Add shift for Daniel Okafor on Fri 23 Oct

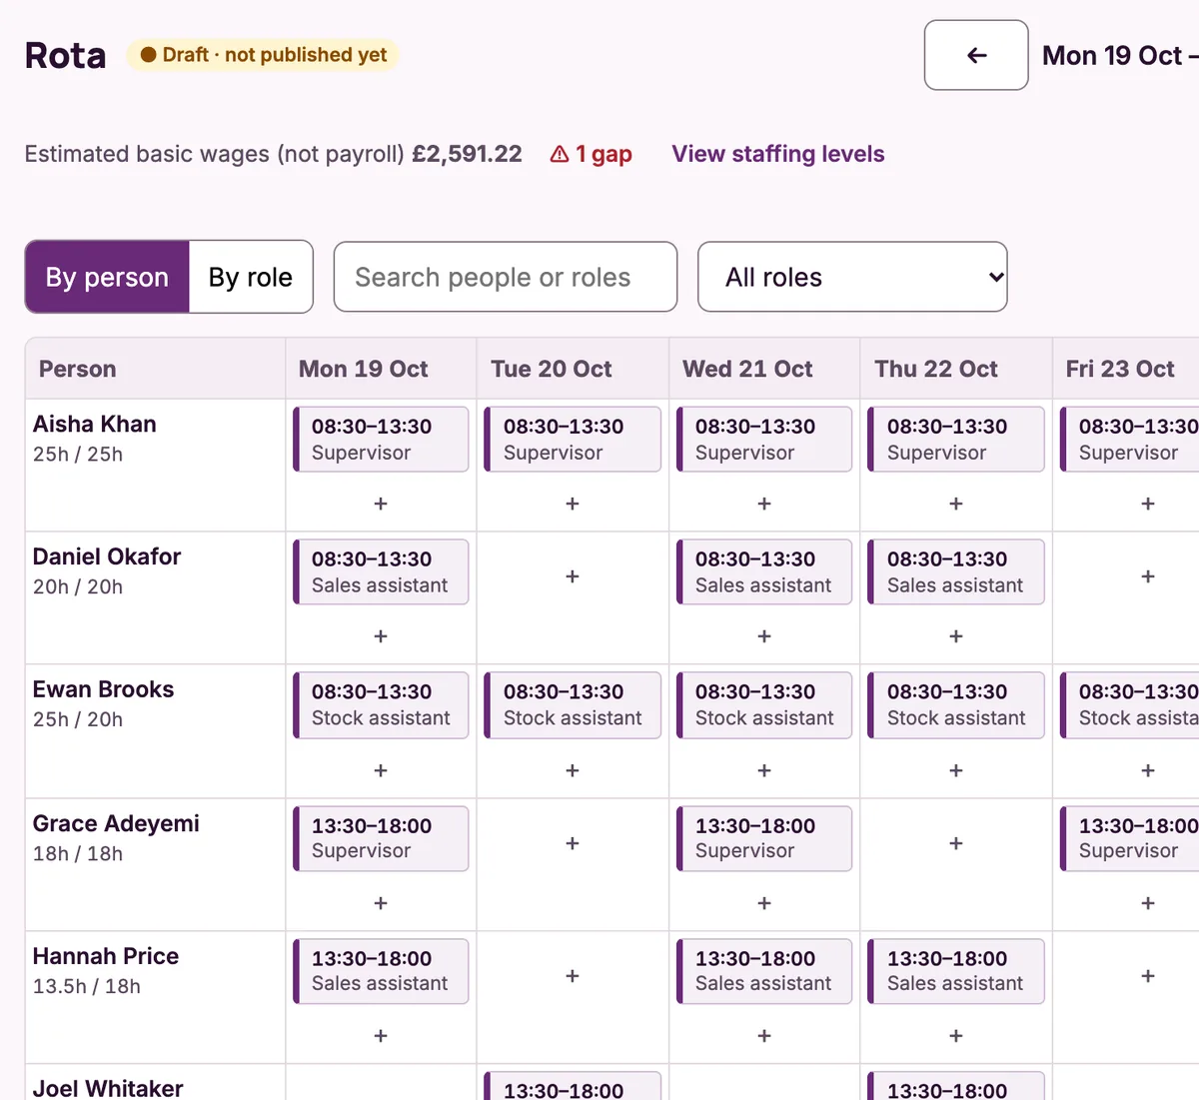[1148, 576]
